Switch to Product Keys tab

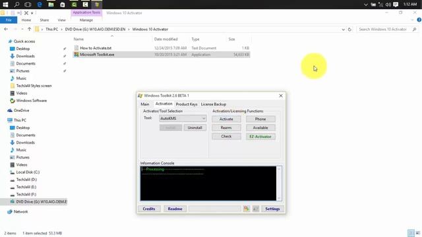tap(187, 104)
